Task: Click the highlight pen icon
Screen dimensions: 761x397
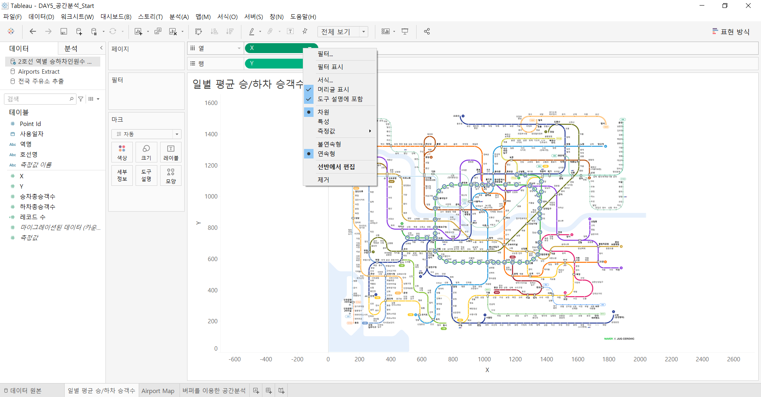Action: coord(252,31)
